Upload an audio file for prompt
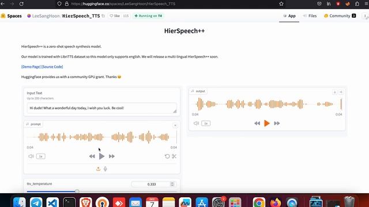 [98, 168]
